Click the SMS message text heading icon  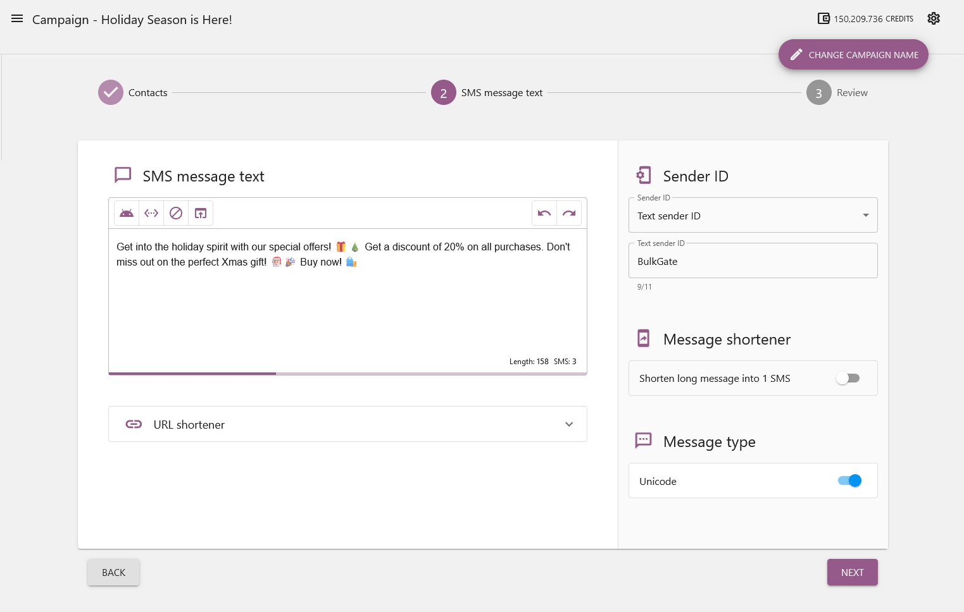pos(123,175)
